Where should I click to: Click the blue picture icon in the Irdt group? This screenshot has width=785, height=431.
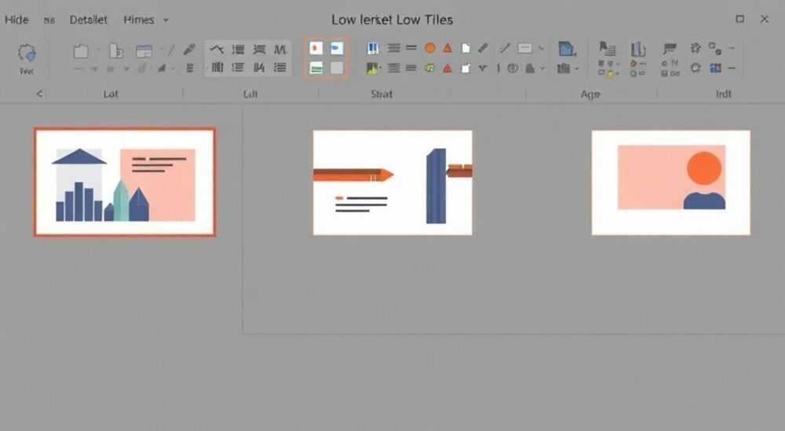point(716,68)
